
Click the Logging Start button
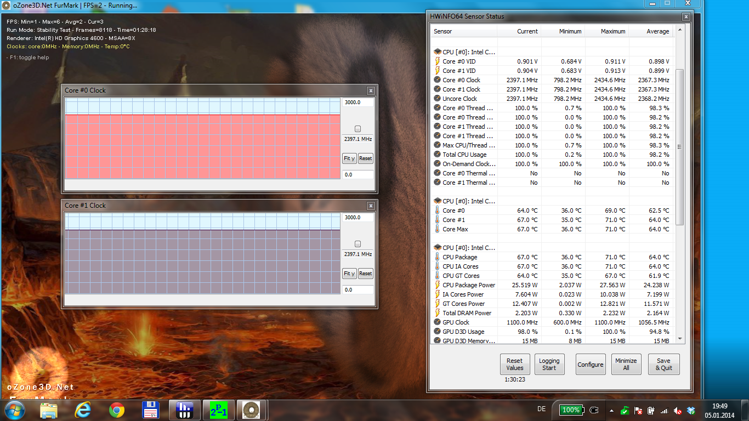click(x=549, y=365)
